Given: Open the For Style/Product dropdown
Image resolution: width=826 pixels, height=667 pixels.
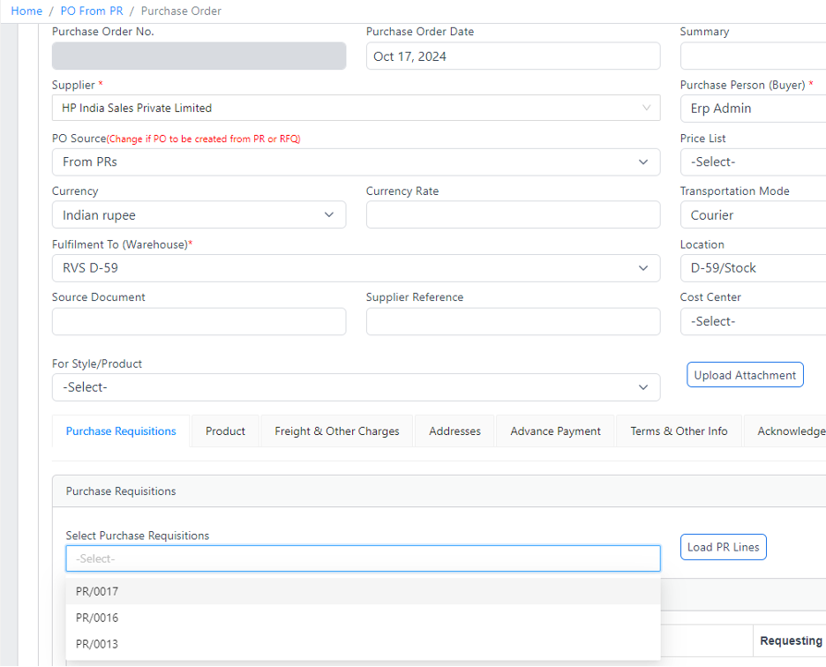Looking at the screenshot, I should (356, 387).
